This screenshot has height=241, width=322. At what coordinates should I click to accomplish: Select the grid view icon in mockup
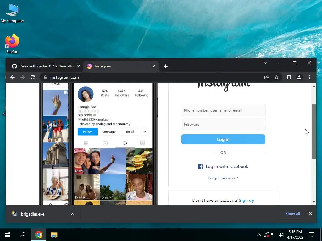click(x=86, y=143)
